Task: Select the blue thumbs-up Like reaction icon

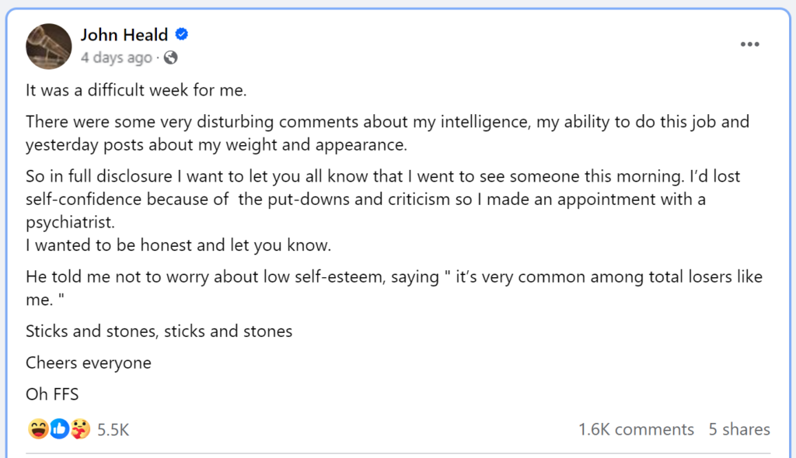Action: (x=59, y=429)
